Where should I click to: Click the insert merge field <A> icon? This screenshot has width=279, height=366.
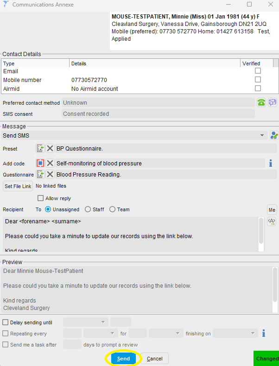[x=272, y=221]
